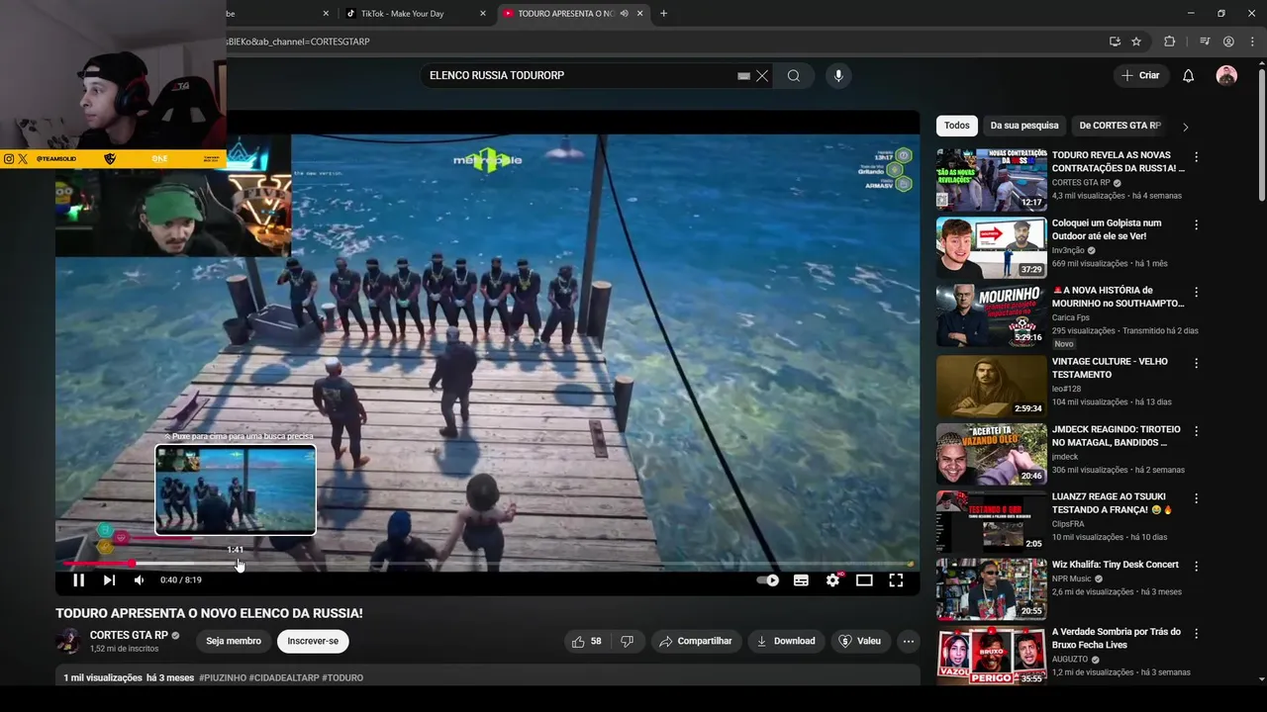Open menu for JMDECK REAGINDO video
The image size is (1267, 712).
1196,431
